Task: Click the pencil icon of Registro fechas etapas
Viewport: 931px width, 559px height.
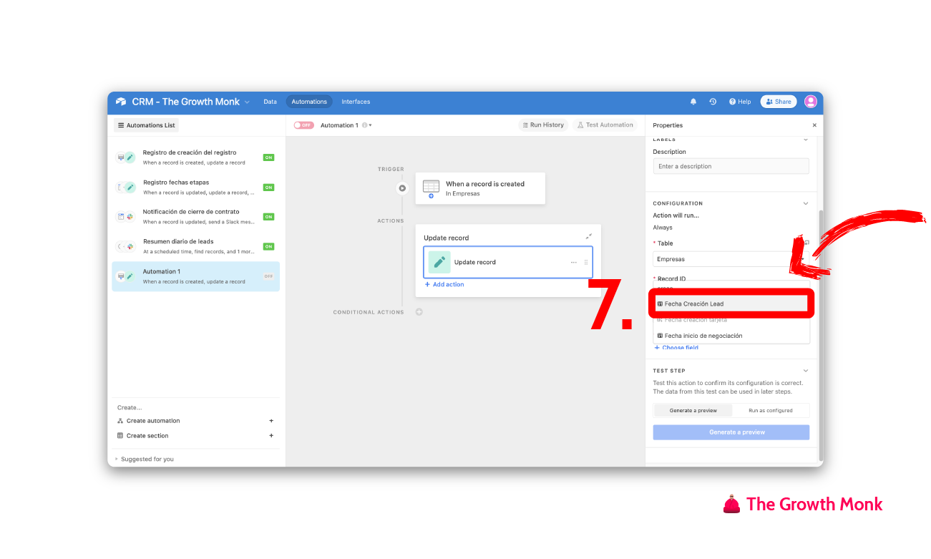Action: tap(130, 188)
